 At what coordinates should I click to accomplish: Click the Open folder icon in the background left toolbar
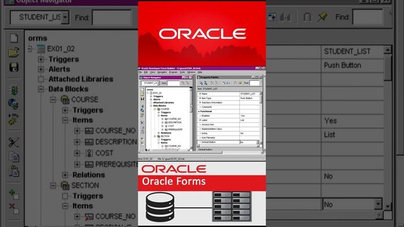(x=14, y=52)
